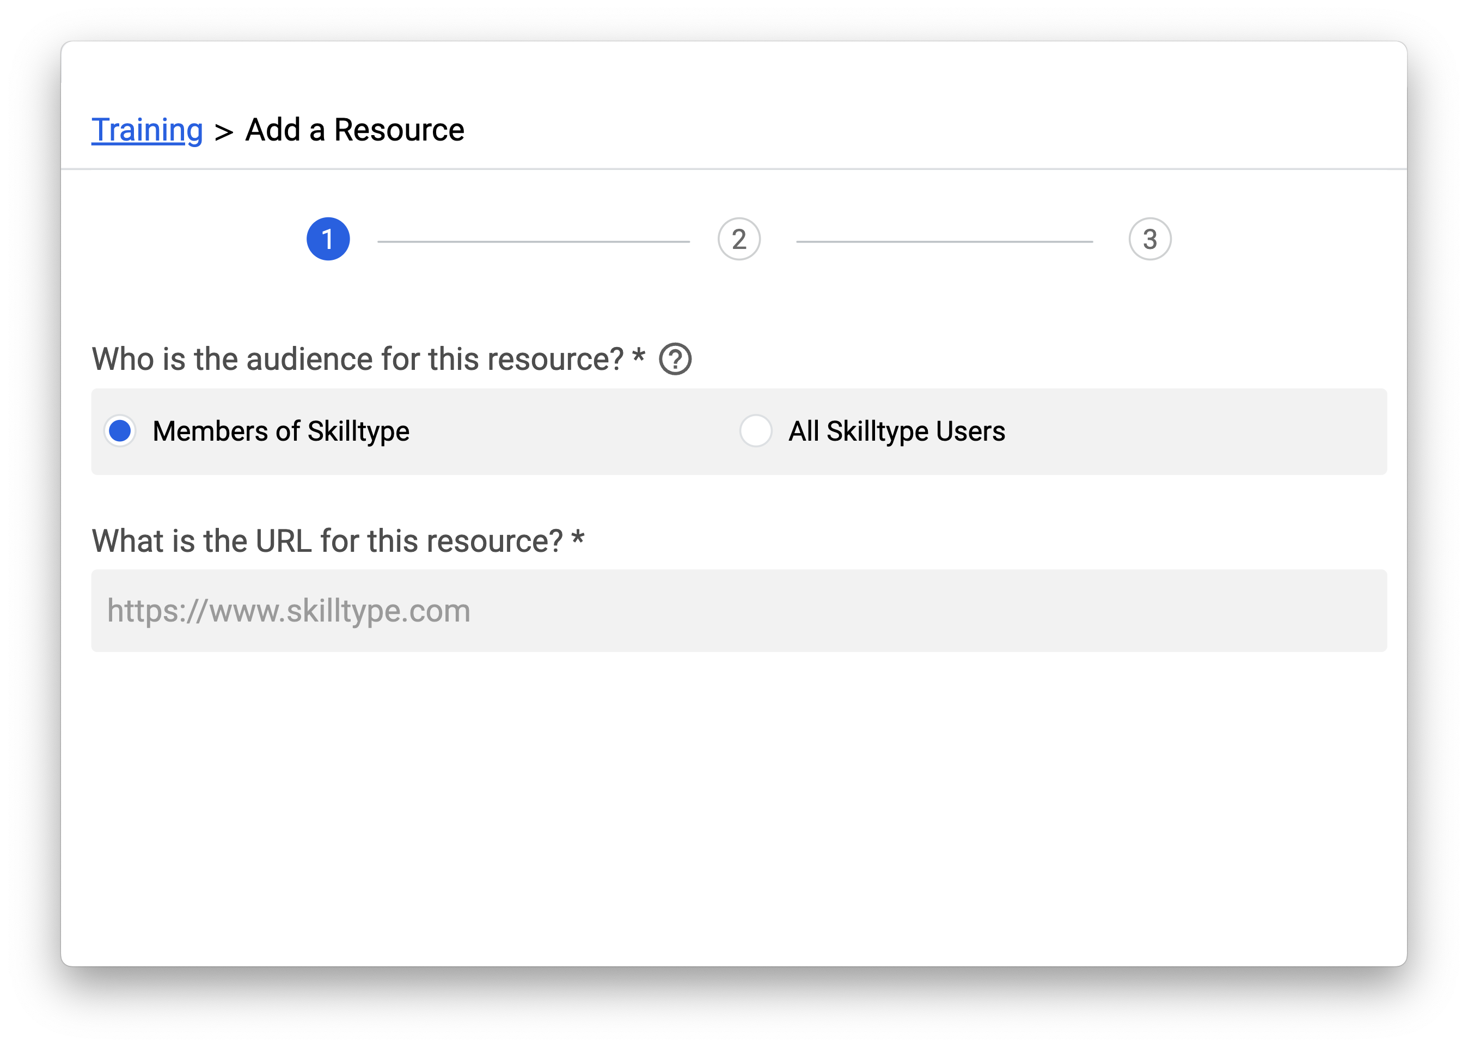Click the "Add a Resource" breadcrumb title

[354, 130]
